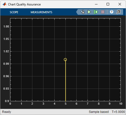Click the green Run play button
Image resolution: width=126 pixels, height=115 pixels.
tap(89, 12)
